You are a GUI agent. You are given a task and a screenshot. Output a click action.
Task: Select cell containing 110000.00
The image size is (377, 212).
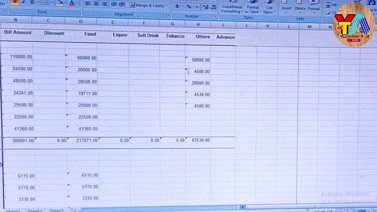pos(17,57)
